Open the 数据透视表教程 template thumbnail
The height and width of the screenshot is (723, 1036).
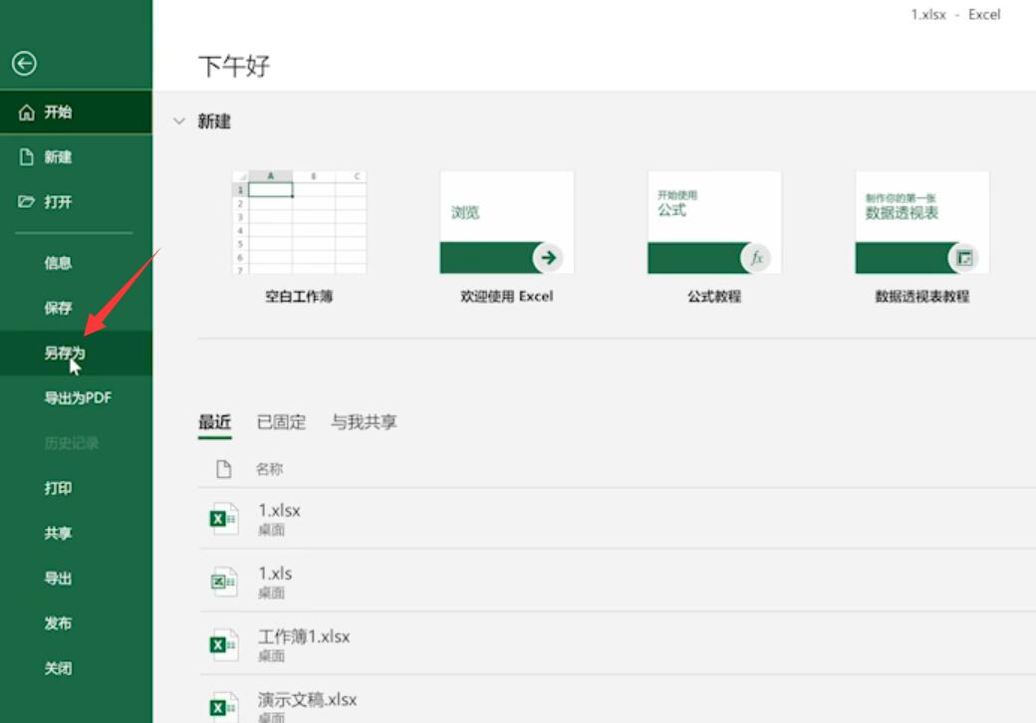click(x=922, y=222)
